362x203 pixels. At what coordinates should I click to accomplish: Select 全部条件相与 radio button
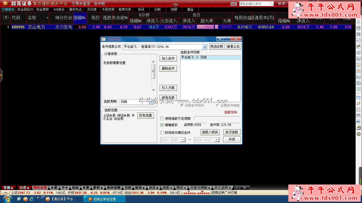(x=182, y=105)
